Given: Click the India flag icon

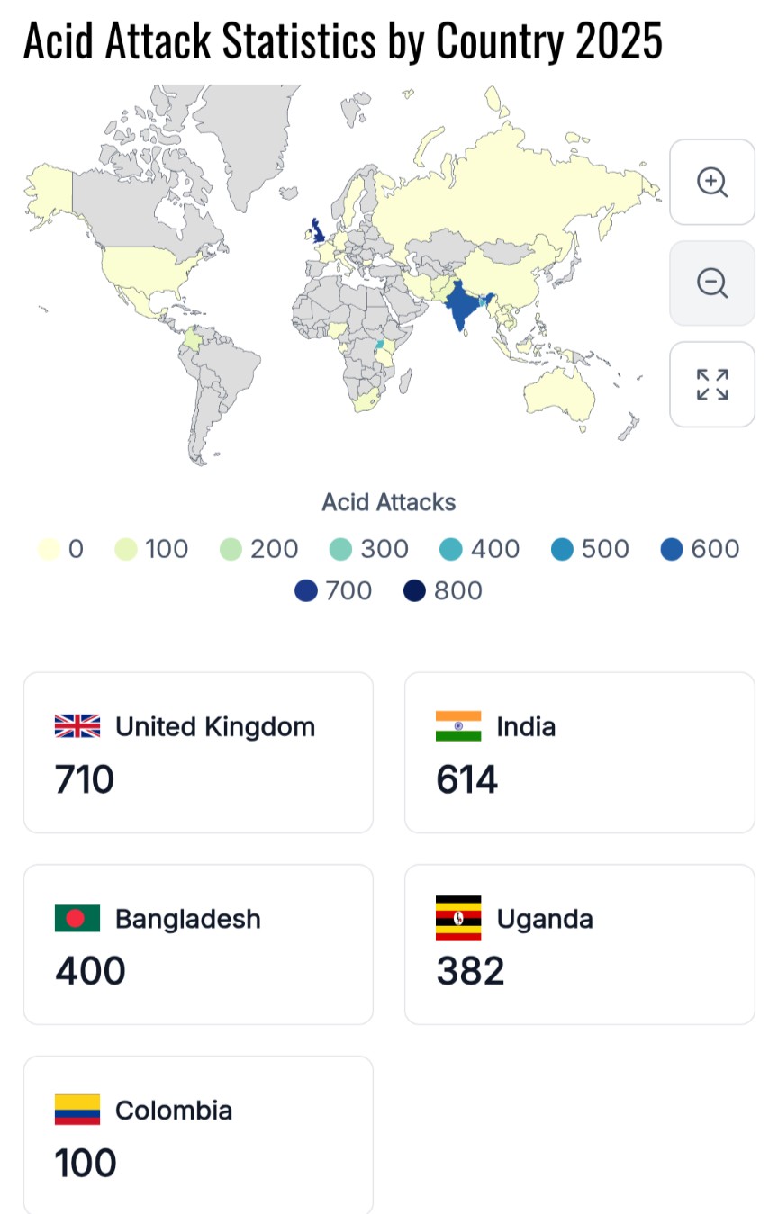Looking at the screenshot, I should (x=458, y=726).
